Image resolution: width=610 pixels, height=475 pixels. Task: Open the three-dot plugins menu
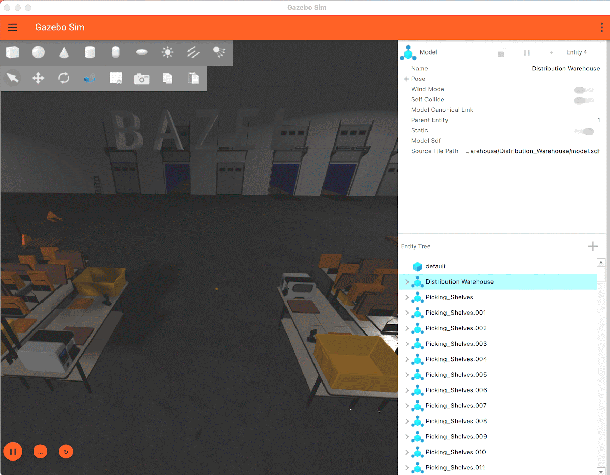[x=601, y=27]
